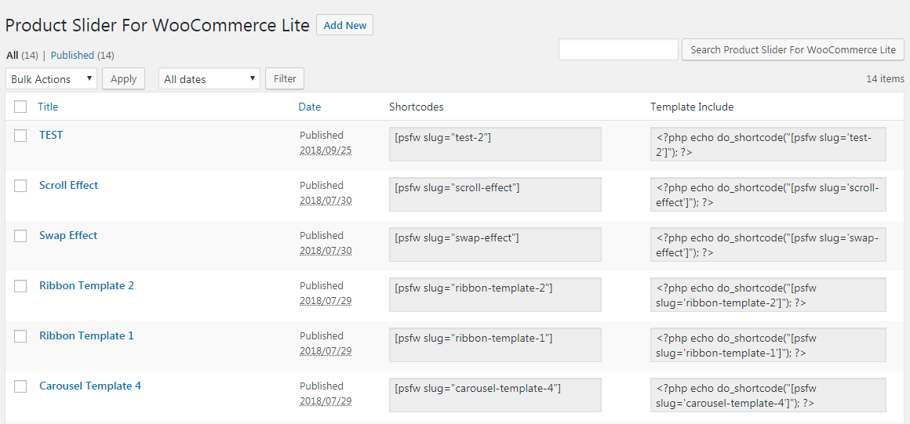Screen dimensions: 910x424
Task: Focus the slider search input field
Action: 619,50
